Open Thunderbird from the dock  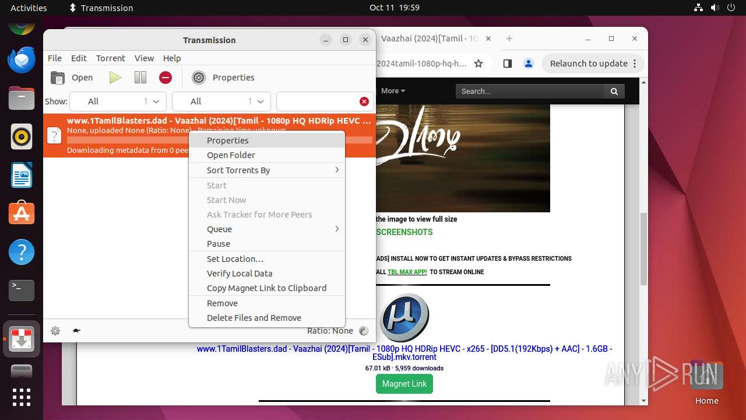[x=22, y=59]
